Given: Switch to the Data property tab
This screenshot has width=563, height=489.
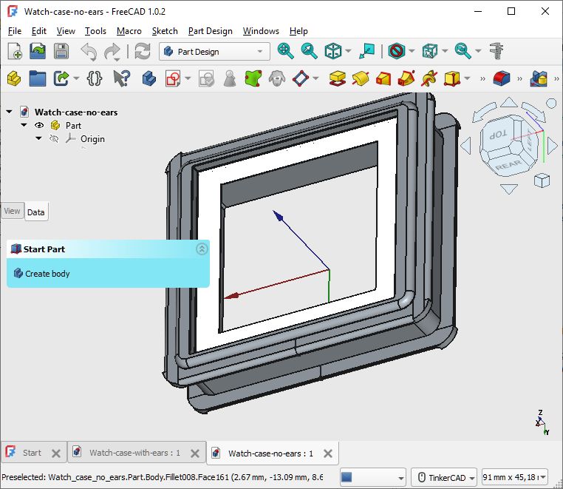Looking at the screenshot, I should tap(36, 212).
